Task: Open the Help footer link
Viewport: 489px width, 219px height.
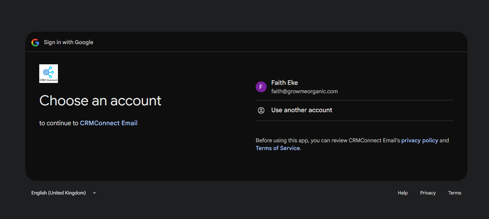Action: click(403, 193)
